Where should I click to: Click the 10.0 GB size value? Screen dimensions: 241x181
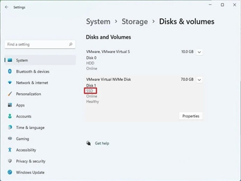point(187,52)
